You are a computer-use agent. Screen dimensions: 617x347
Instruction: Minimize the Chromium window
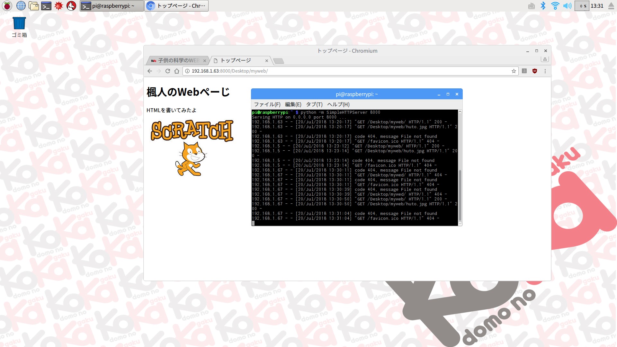tap(527, 51)
